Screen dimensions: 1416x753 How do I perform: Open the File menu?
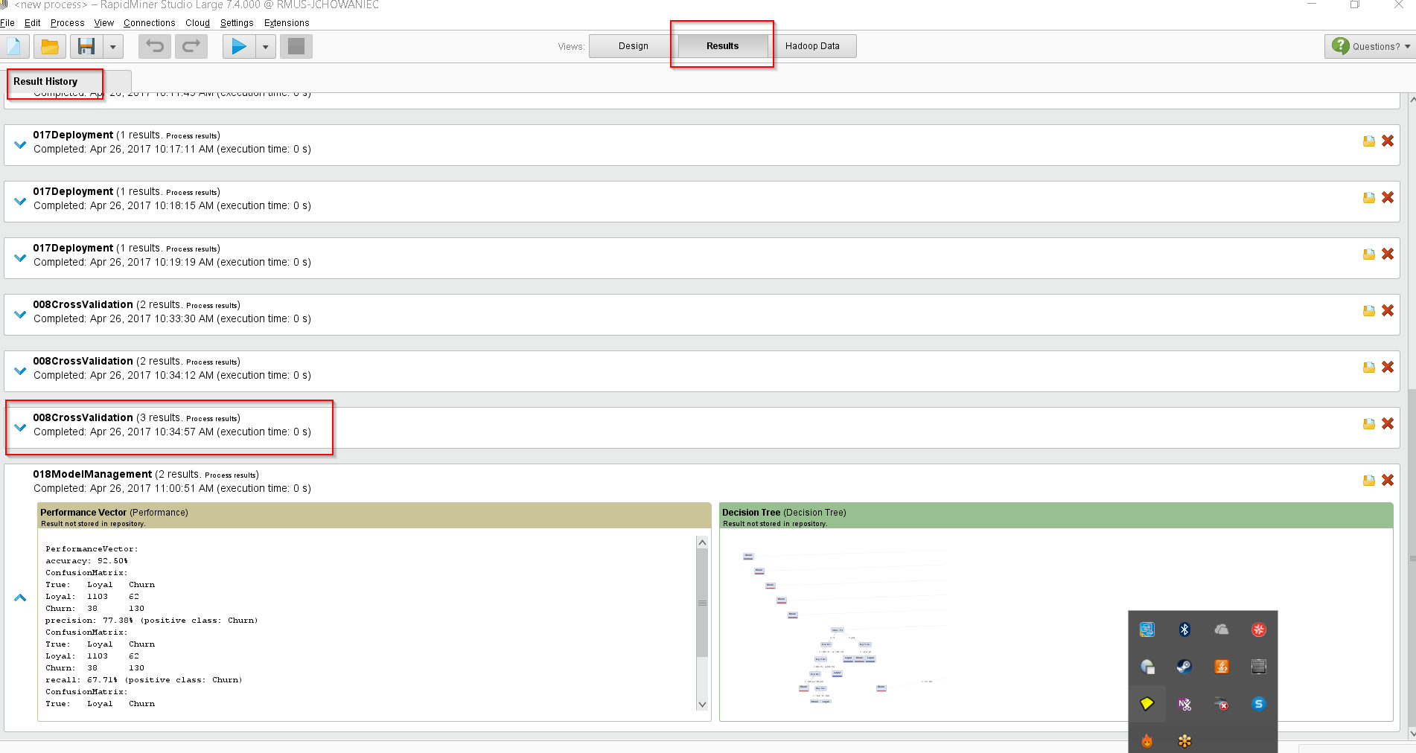pos(7,23)
